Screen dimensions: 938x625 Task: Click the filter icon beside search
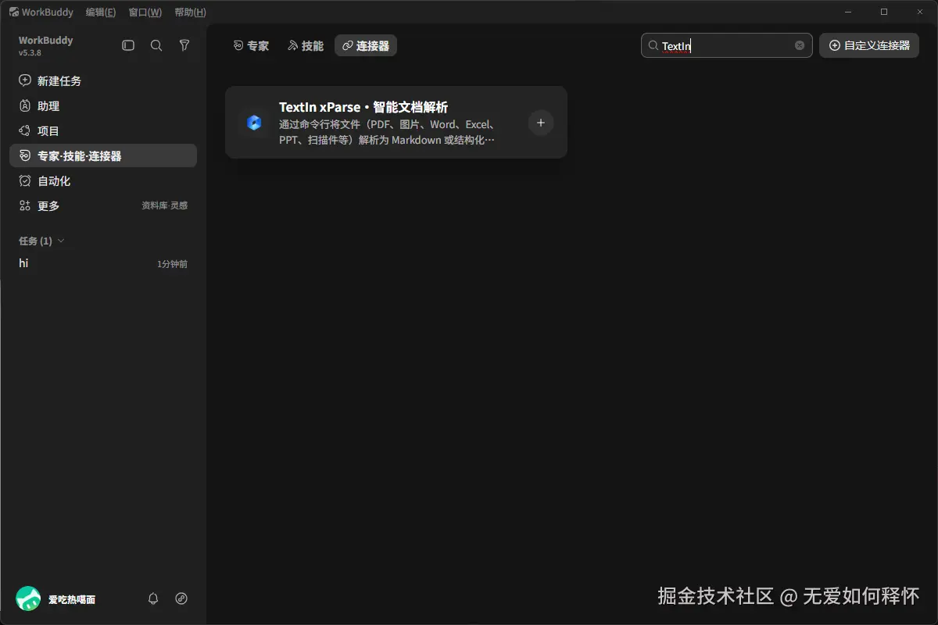pyautogui.click(x=184, y=46)
